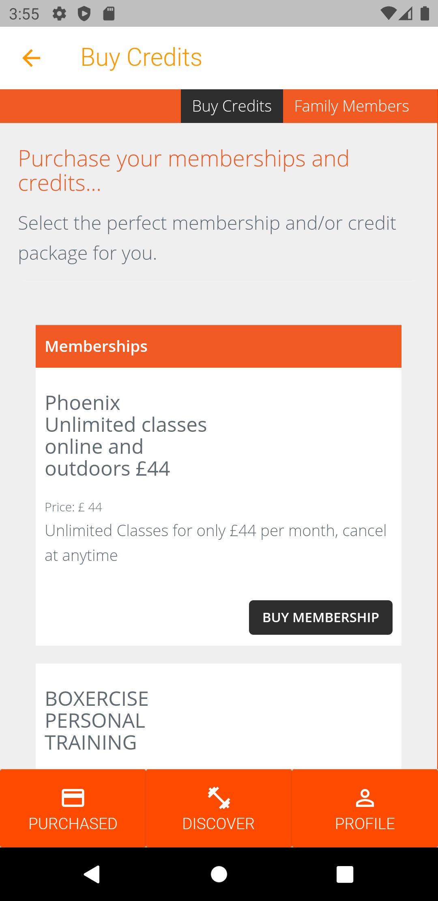This screenshot has height=901, width=438.
Task: Tap the Buy Credits page title
Action: (141, 57)
